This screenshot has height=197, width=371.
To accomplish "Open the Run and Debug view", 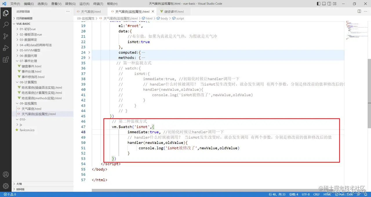I will (x=6, y=48).
